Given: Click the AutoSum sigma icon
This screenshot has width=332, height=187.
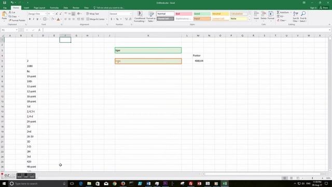Looking at the screenshot, I should pos(278,12).
